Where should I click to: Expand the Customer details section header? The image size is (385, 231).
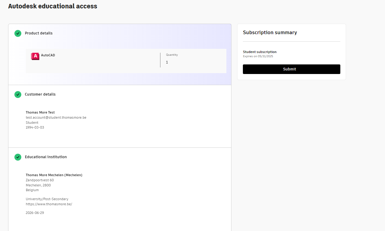point(40,94)
